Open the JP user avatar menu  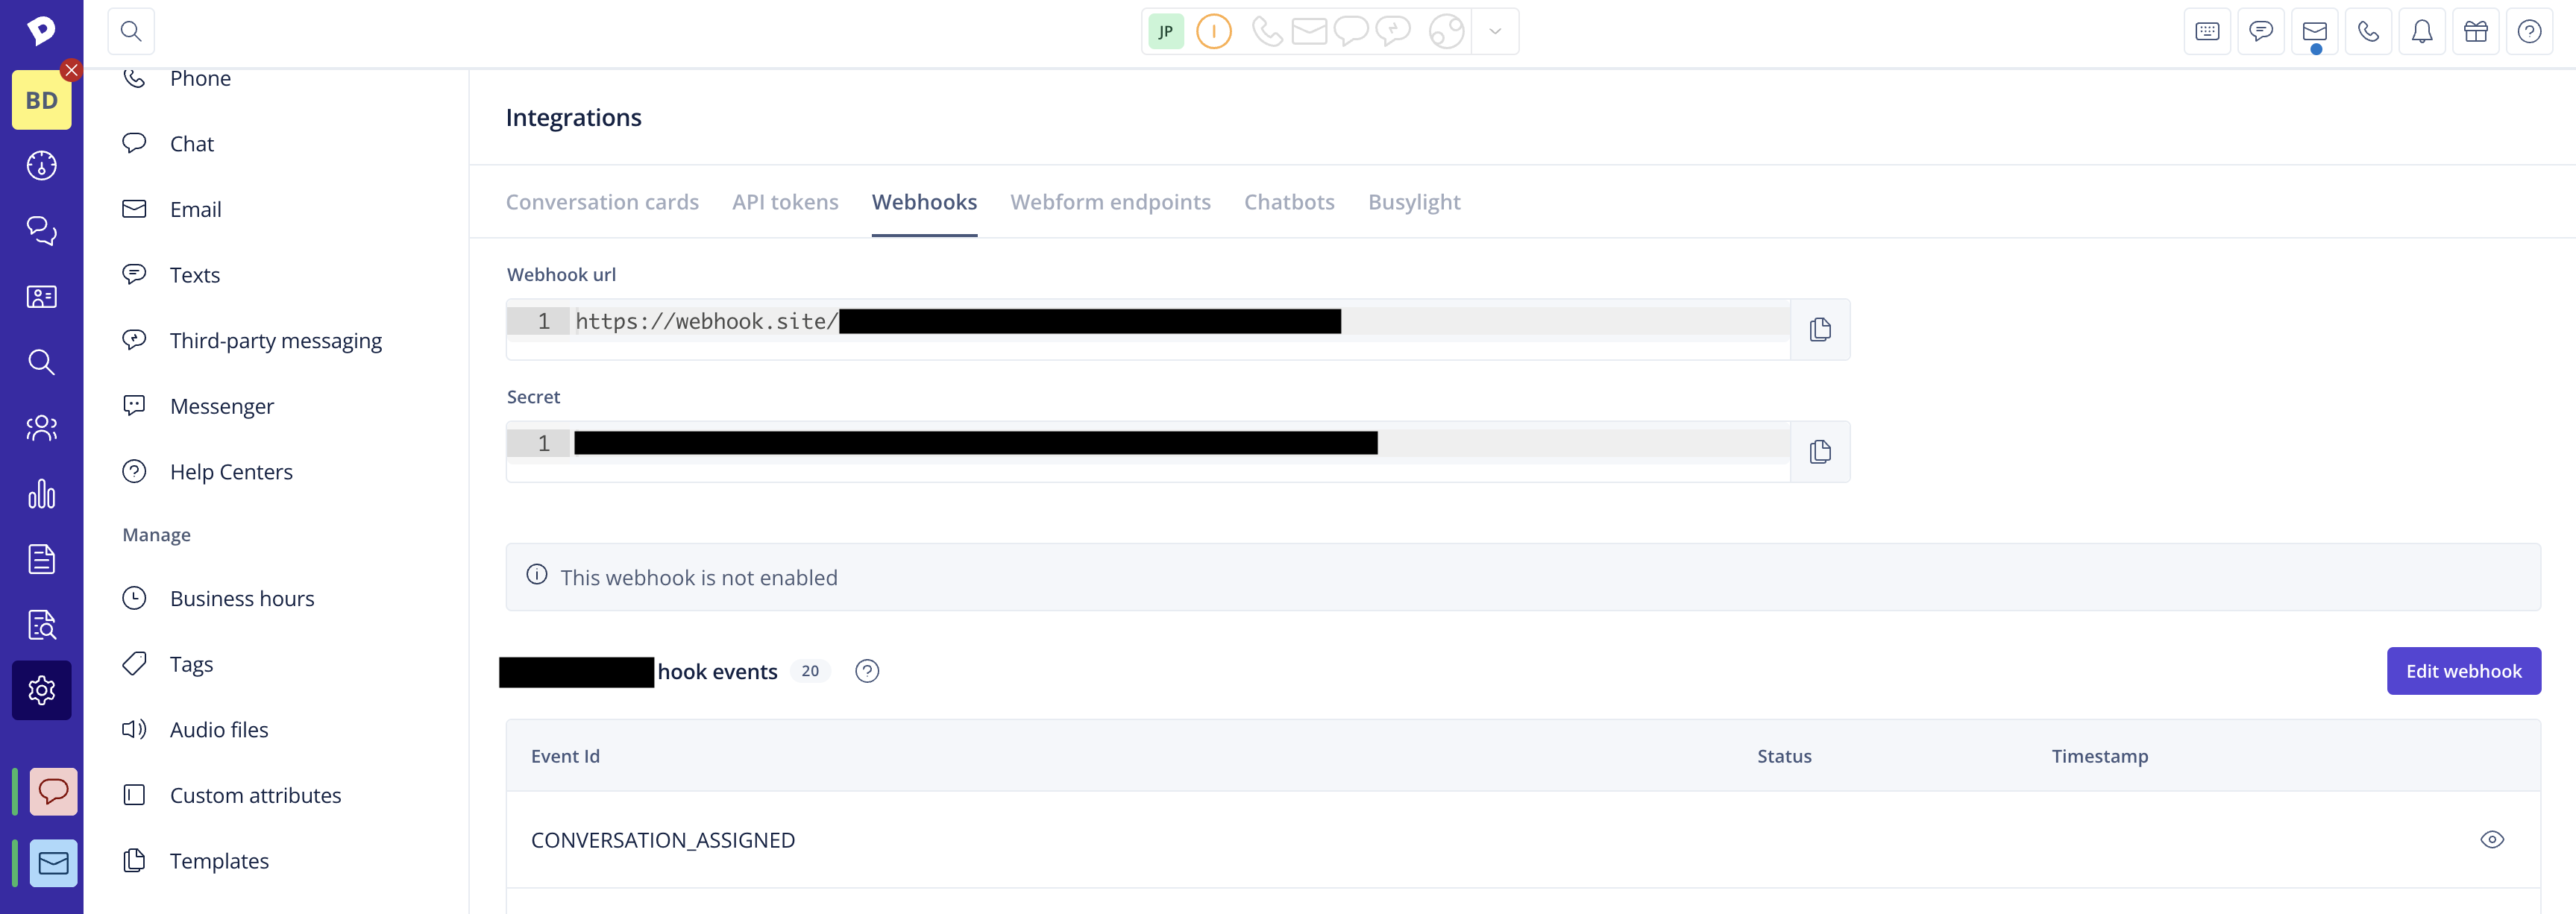(1166, 31)
